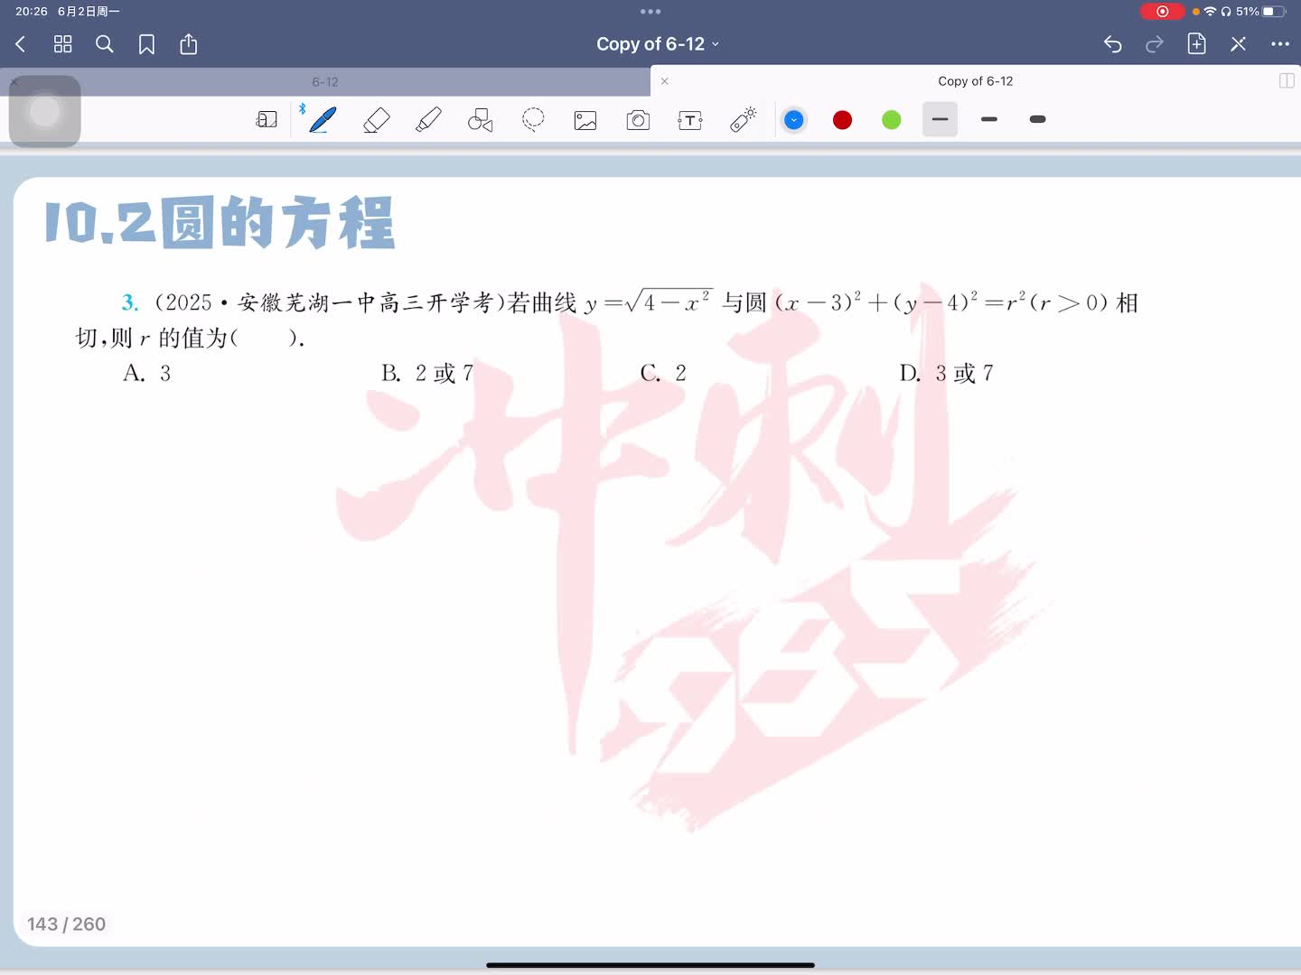Screen dimensions: 1301x975
Task: Choose the Shapes tool
Action: point(481,120)
